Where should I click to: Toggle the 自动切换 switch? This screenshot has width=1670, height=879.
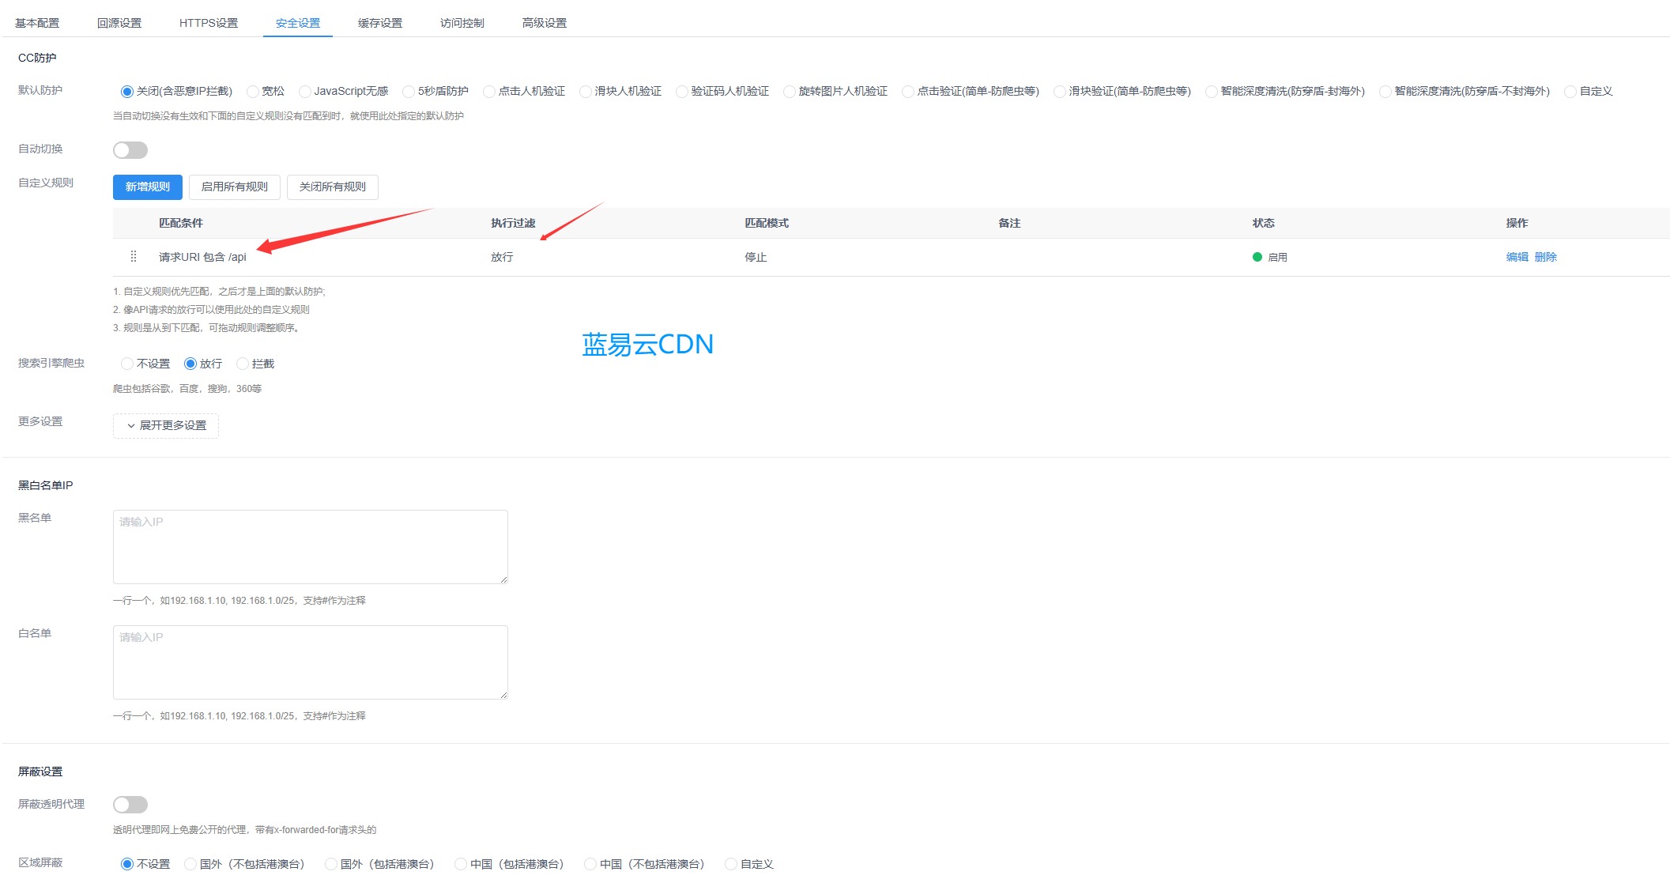tap(130, 150)
